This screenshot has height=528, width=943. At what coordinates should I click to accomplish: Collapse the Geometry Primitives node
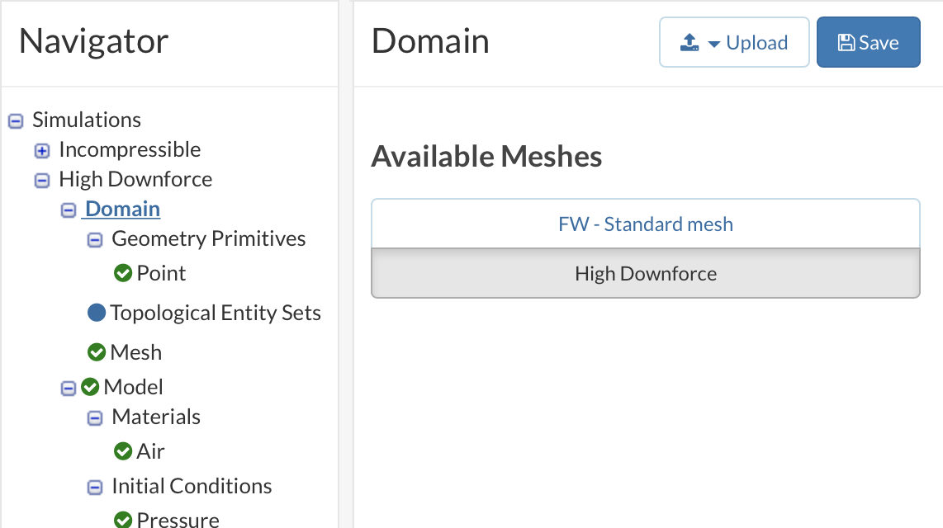pyautogui.click(x=95, y=239)
